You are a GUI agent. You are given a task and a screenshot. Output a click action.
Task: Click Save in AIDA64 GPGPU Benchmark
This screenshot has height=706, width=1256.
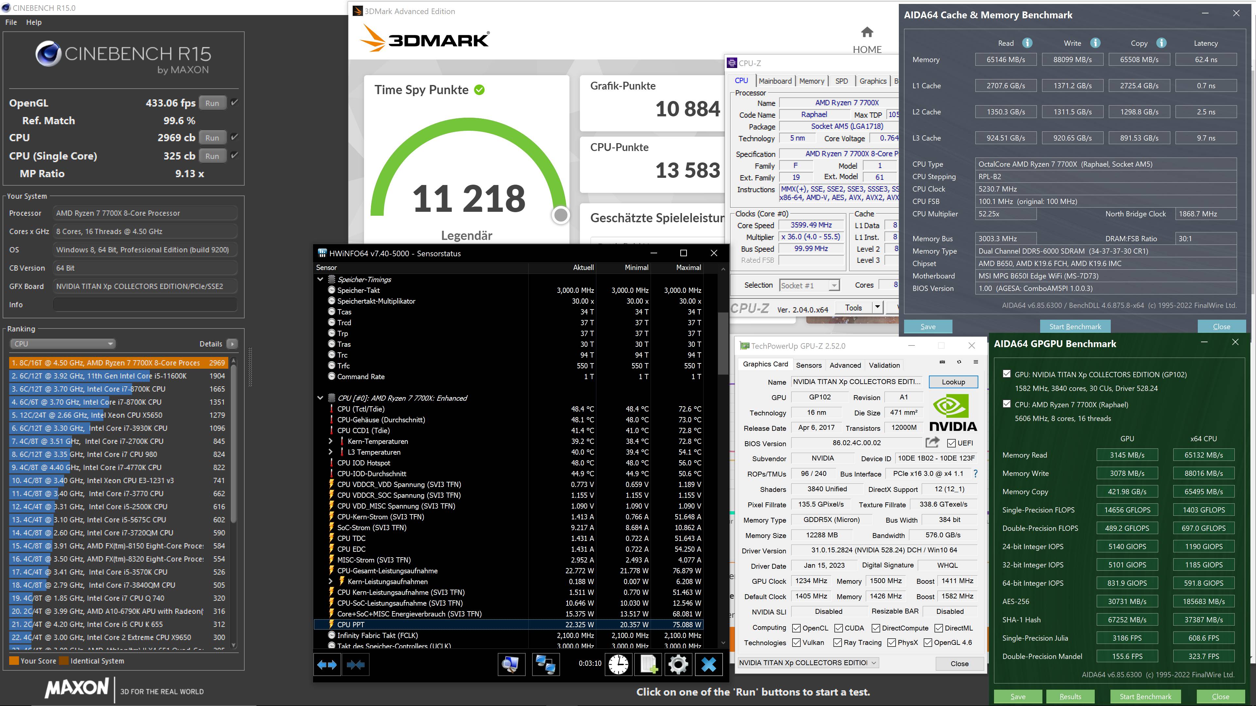pyautogui.click(x=1018, y=697)
